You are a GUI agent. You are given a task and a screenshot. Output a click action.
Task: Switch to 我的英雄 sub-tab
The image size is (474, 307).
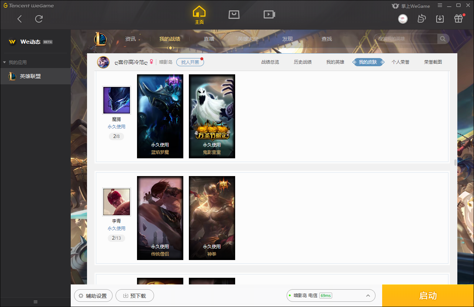[335, 62]
